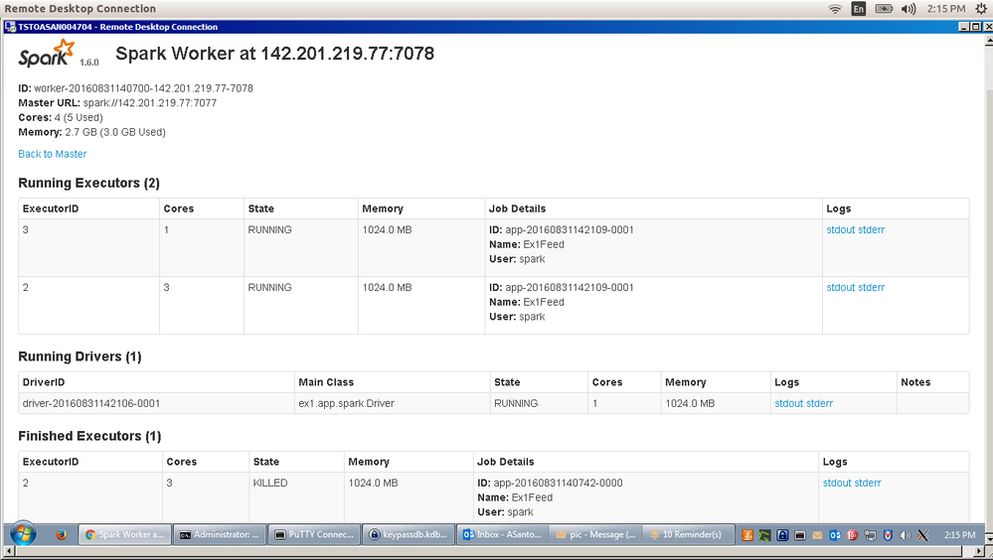Click the Windows tray speaker icon
993x560 pixels.
905,535
